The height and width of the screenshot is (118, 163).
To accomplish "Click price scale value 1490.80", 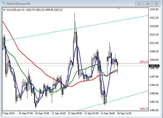I will click(154, 93).
